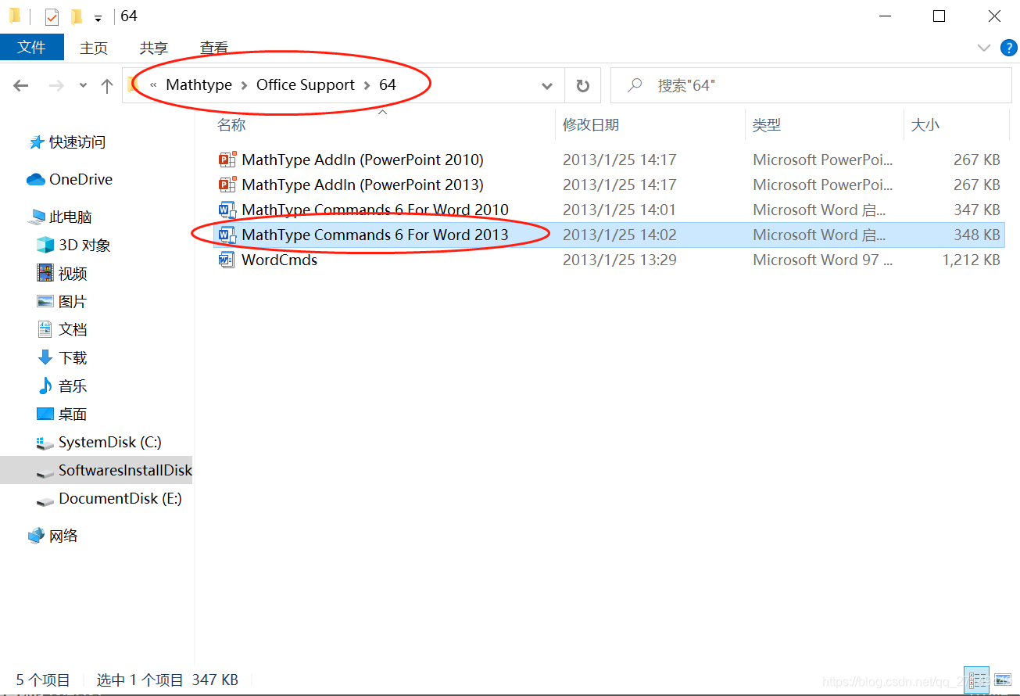1020x696 pixels.
Task: Open the recent locations dropdown arrow
Action: tap(83, 86)
